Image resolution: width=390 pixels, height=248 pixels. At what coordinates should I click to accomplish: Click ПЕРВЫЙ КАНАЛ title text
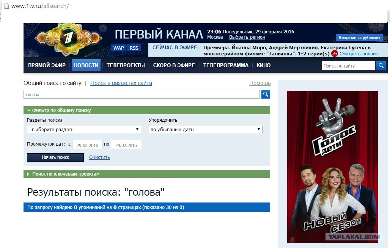(159, 34)
